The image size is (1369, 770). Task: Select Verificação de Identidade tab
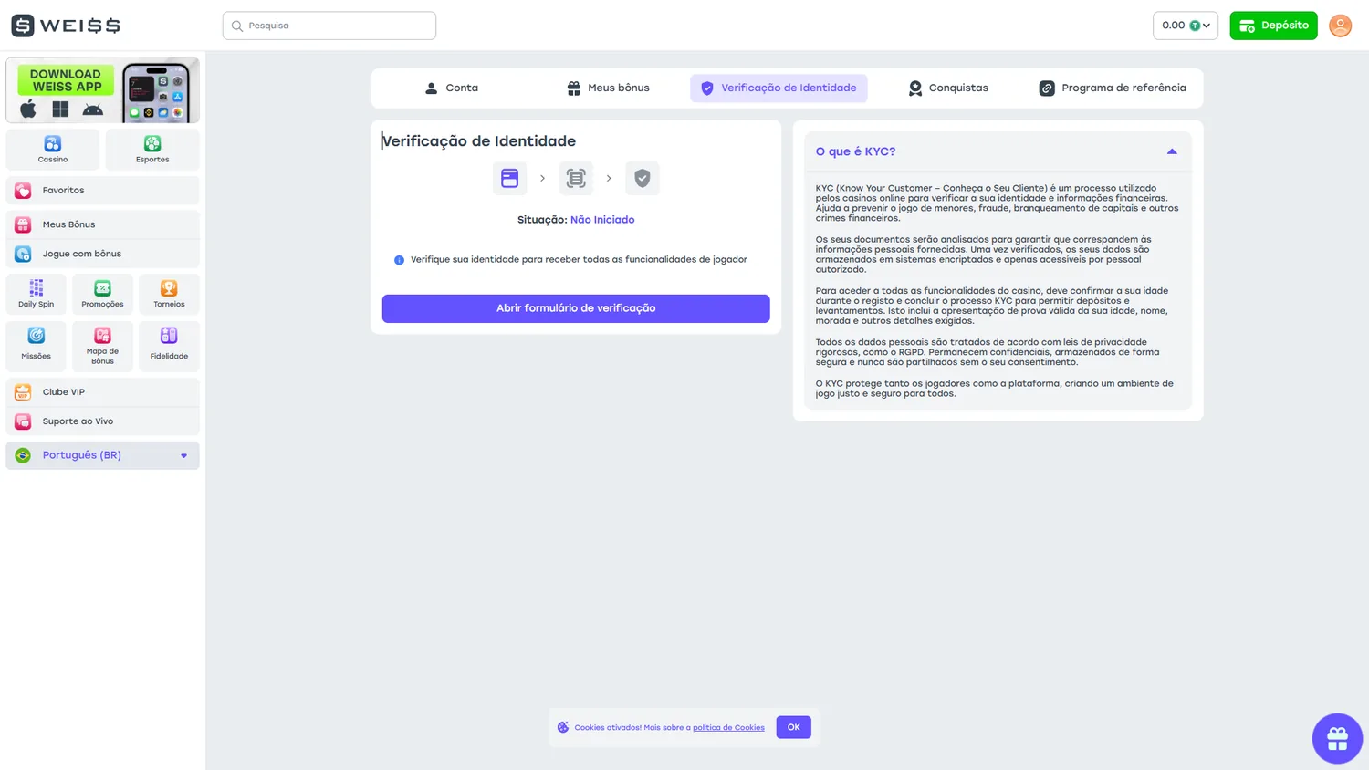779,88
